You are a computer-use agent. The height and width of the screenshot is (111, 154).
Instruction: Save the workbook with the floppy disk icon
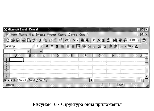click(x=18, y=40)
